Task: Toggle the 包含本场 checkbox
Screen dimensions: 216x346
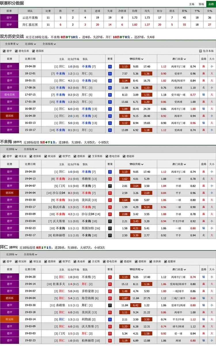Action: click(200, 51)
